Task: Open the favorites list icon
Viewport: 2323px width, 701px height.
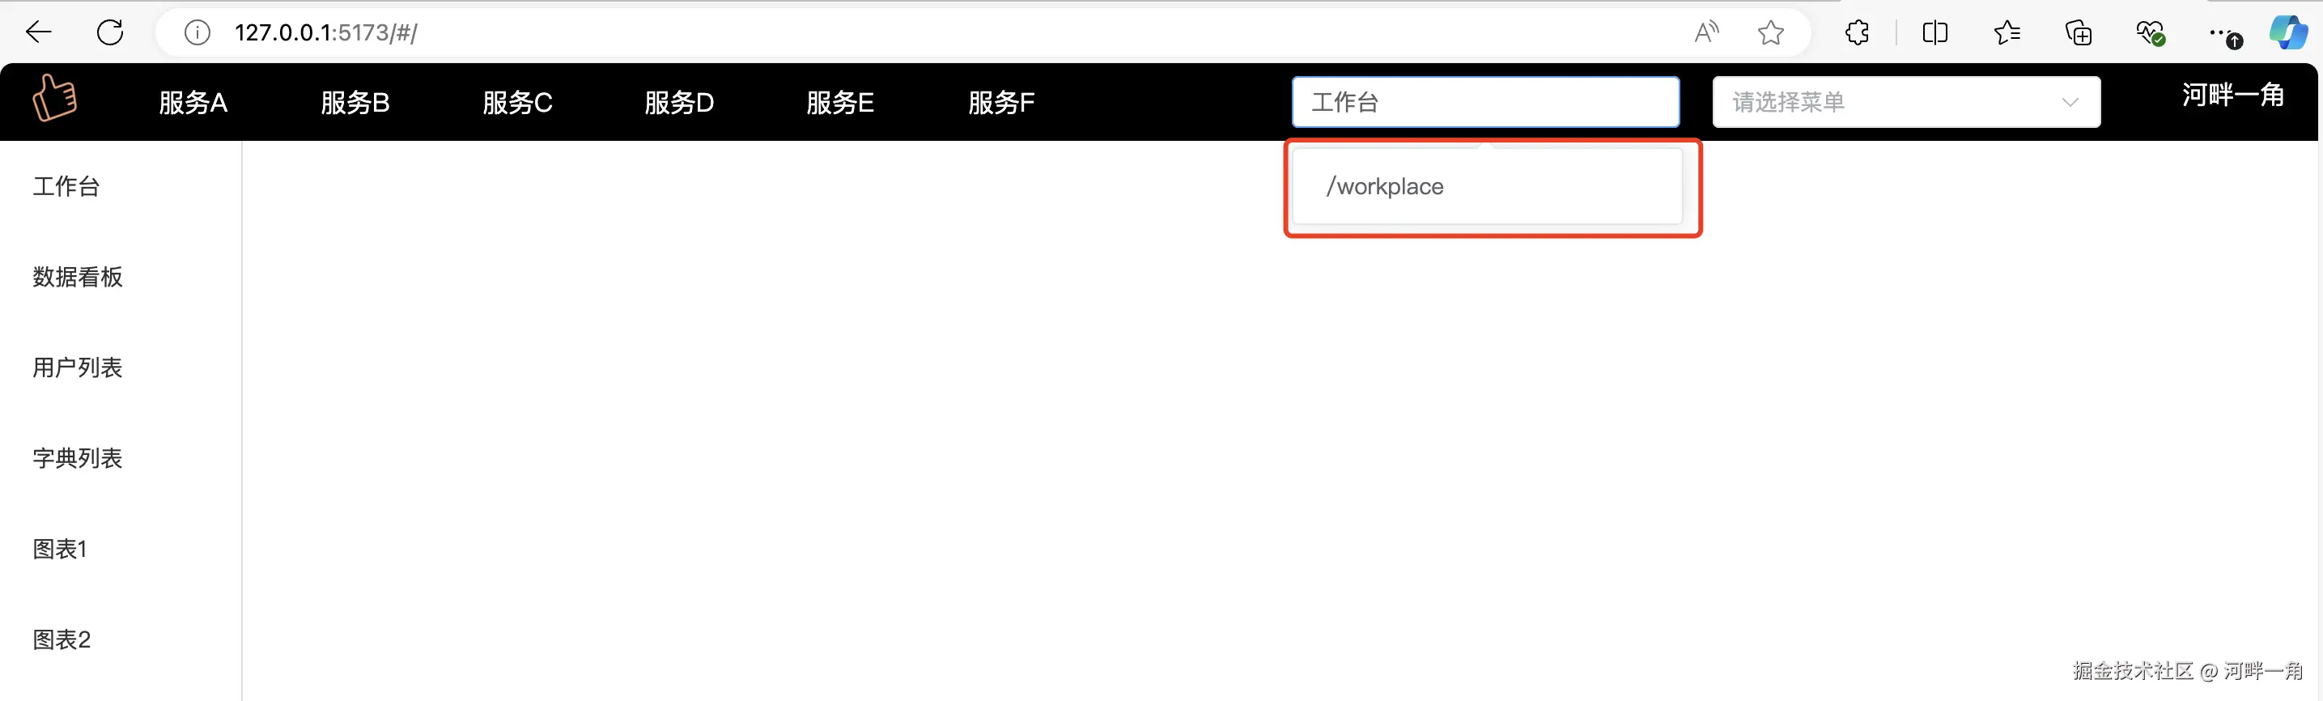Action: 2007,33
